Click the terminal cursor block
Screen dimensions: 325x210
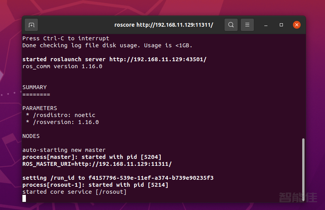pyautogui.click(x=24, y=198)
